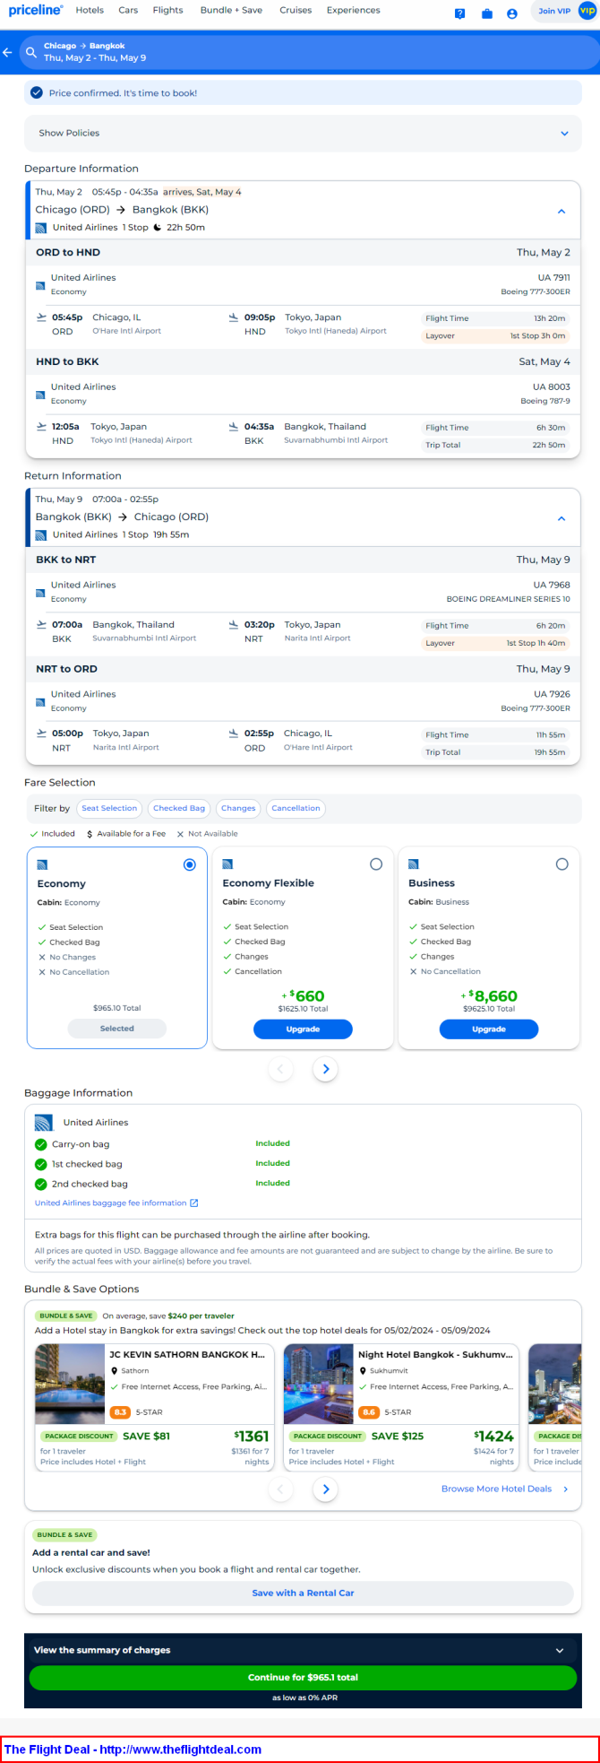Screen dimensions: 600x1763
Task: Collapse the Return Information flight details
Action: tap(561, 518)
